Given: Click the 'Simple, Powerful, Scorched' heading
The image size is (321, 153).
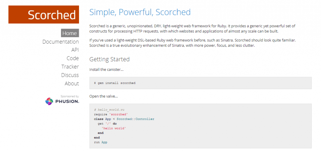Looking at the screenshot, I should [140, 12].
